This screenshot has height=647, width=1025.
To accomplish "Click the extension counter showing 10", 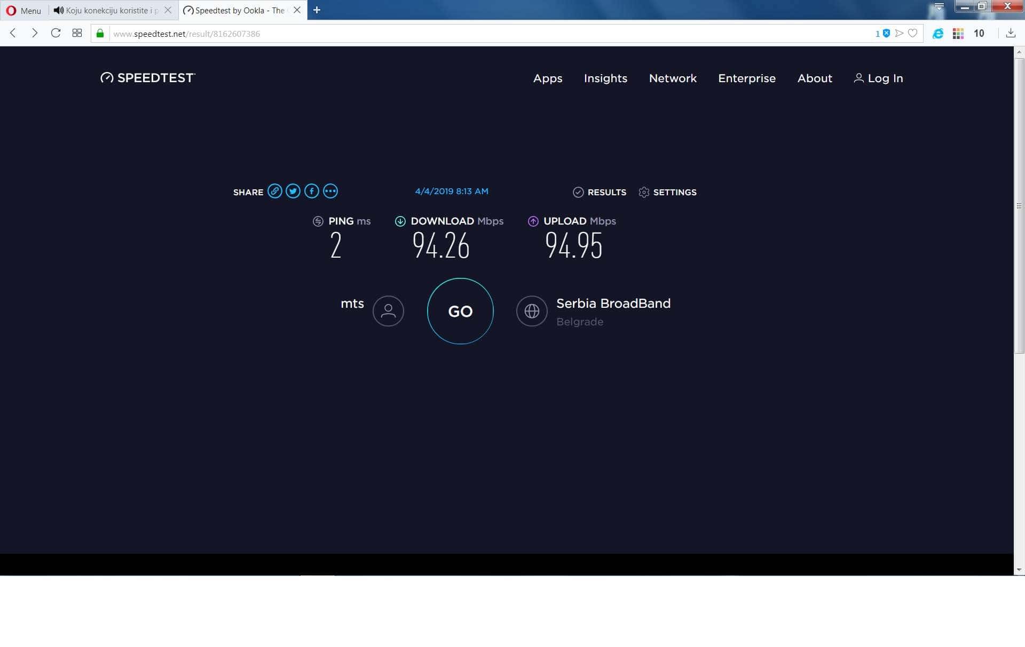I will click(x=979, y=34).
